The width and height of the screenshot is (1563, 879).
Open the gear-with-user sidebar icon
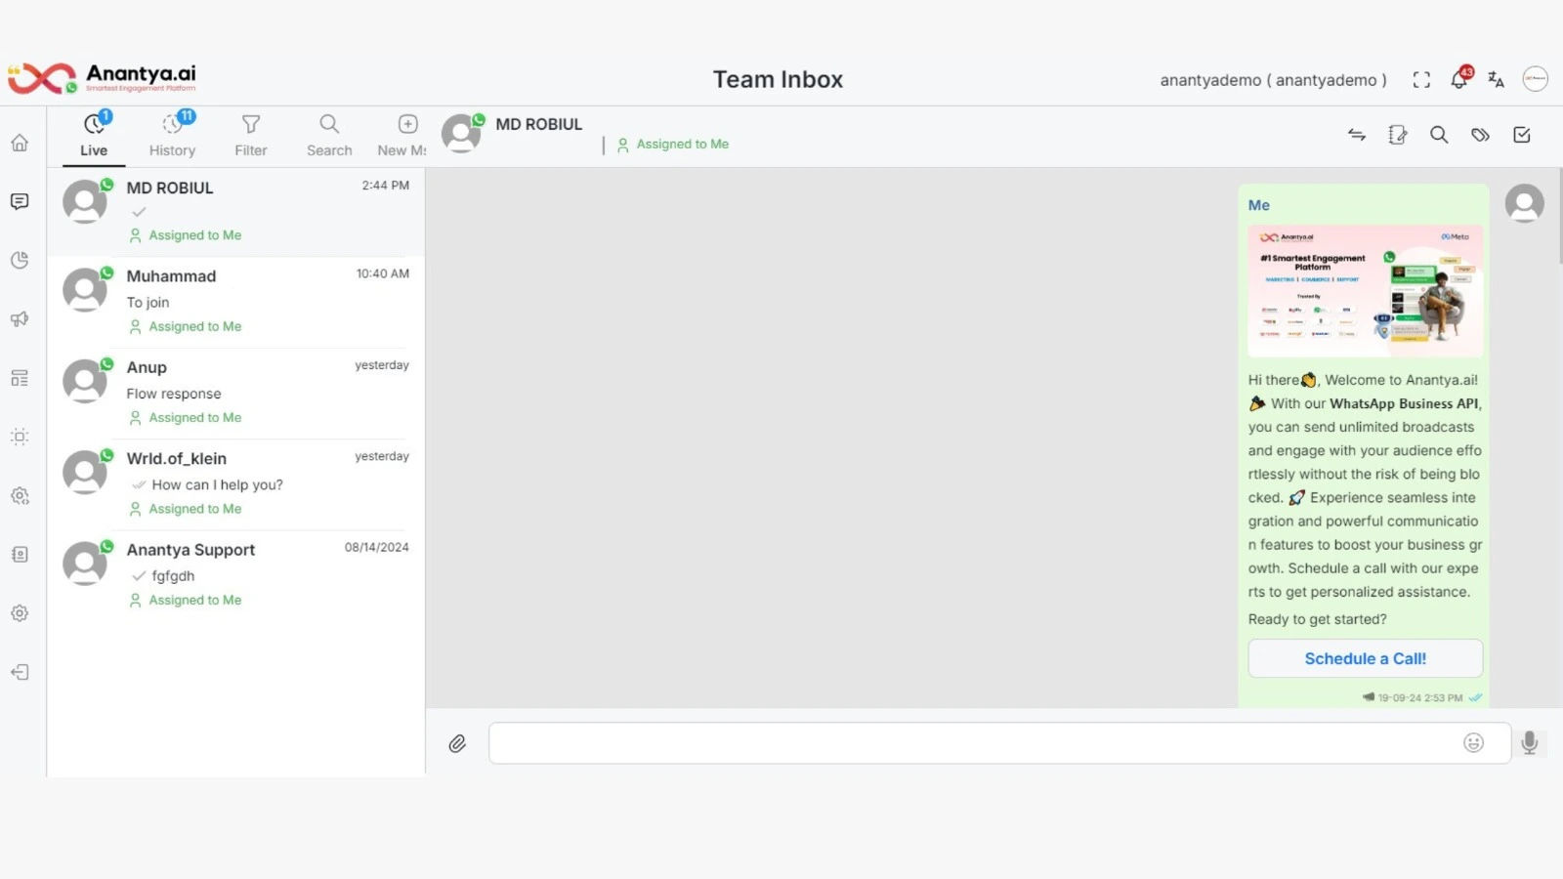20,496
